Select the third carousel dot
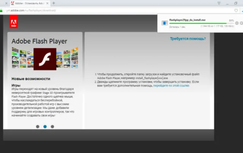Screen dimensions: 243x153 pos(52,126)
